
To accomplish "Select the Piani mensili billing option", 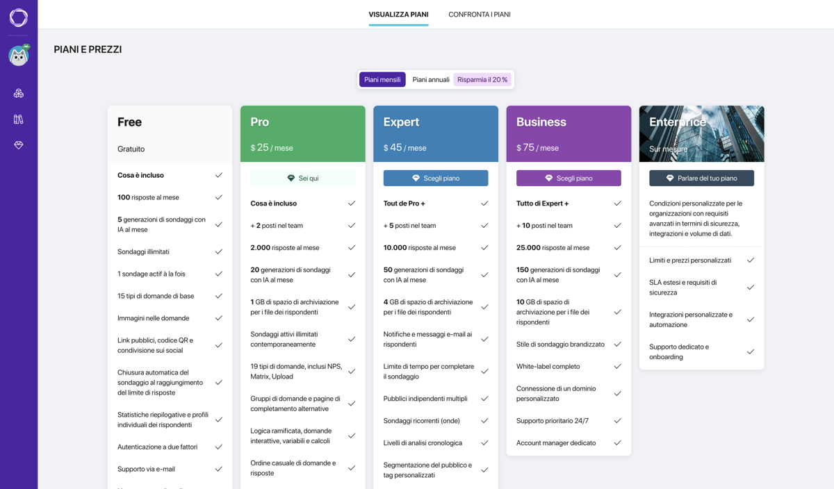I will [x=382, y=80].
